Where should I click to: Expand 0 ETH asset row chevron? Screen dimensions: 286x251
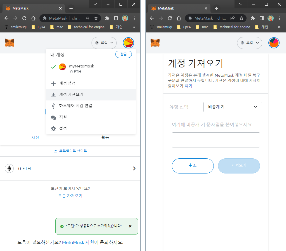tap(134, 168)
